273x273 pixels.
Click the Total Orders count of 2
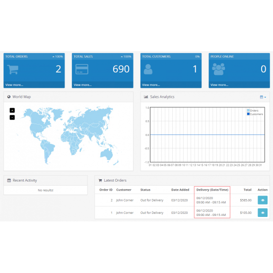59,69
